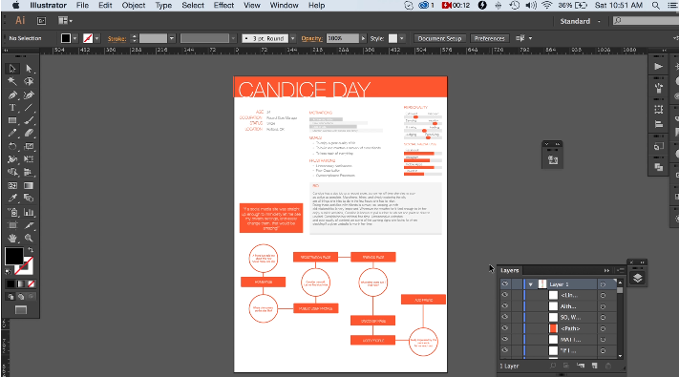Toggle lock column for Layer 1
679x377 pixels.
(517, 283)
